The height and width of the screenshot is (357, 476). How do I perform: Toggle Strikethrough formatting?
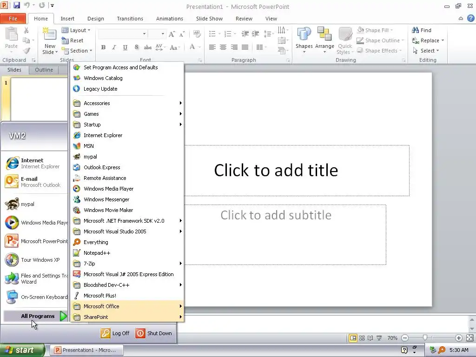point(147,47)
